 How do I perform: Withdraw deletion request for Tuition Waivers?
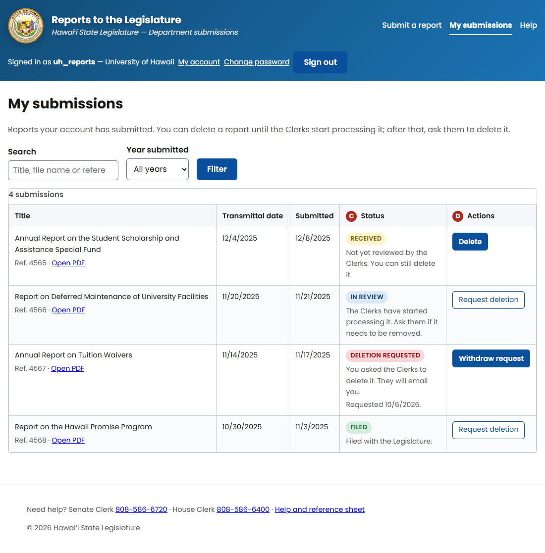(x=491, y=358)
